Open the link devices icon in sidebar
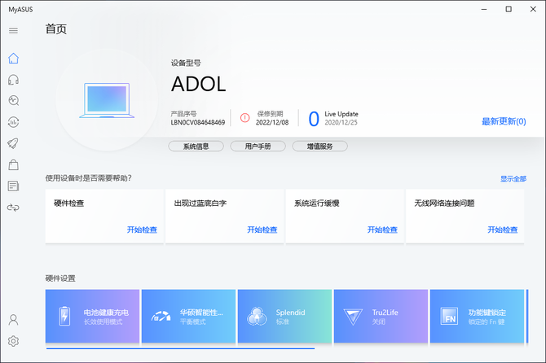The height and width of the screenshot is (363, 546). point(13,208)
